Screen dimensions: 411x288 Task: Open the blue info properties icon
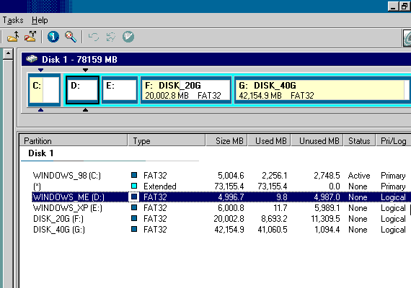click(x=53, y=37)
